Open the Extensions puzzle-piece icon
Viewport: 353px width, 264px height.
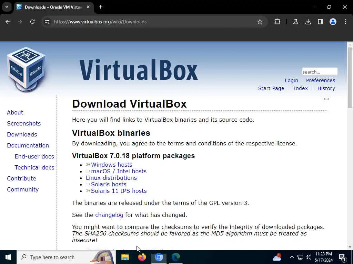[x=278, y=22]
